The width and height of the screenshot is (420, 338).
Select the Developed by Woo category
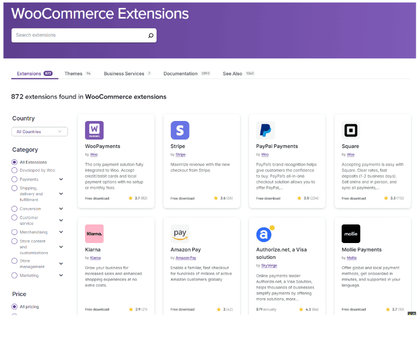(x=14, y=170)
